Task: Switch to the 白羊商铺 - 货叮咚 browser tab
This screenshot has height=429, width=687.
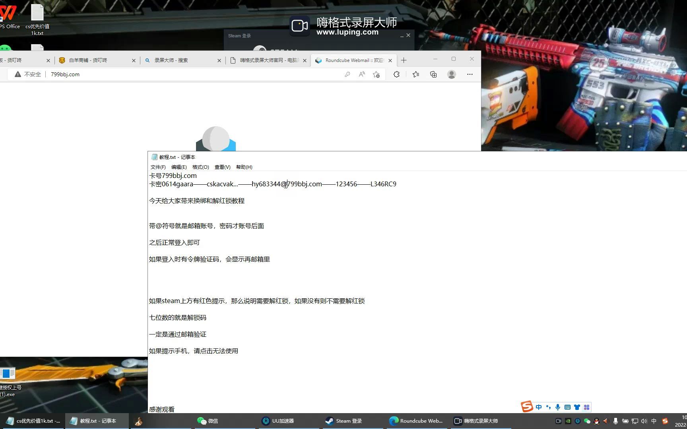Action: pyautogui.click(x=97, y=60)
